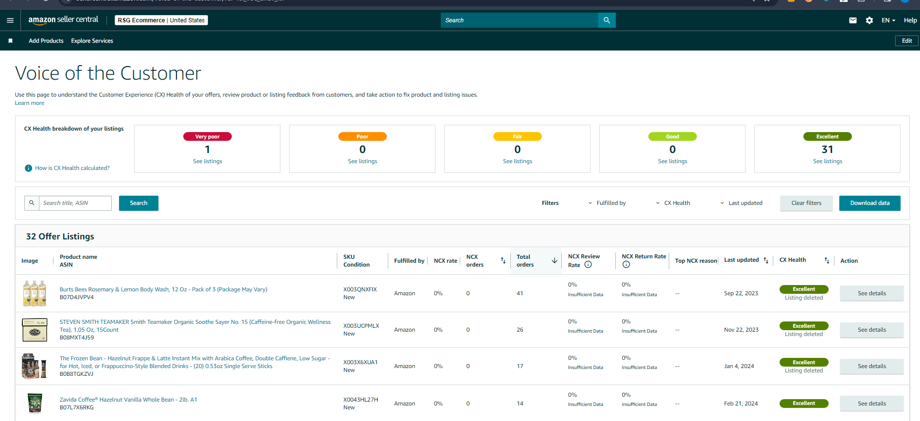Open the EN language dropdown
The width and height of the screenshot is (920, 421).
pos(888,20)
